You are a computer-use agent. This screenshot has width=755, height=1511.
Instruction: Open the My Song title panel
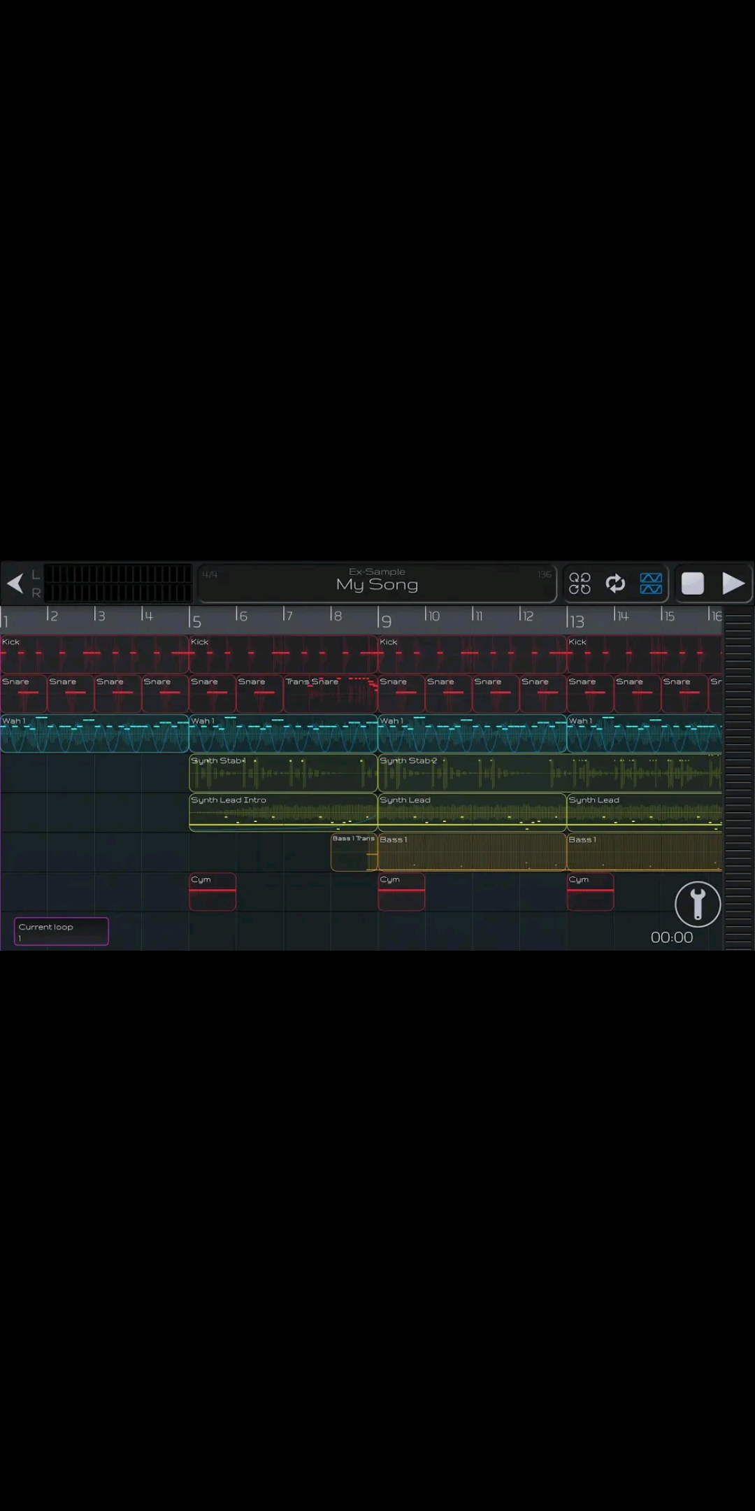(x=377, y=583)
